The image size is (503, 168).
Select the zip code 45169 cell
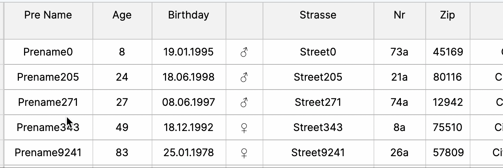coord(448,52)
